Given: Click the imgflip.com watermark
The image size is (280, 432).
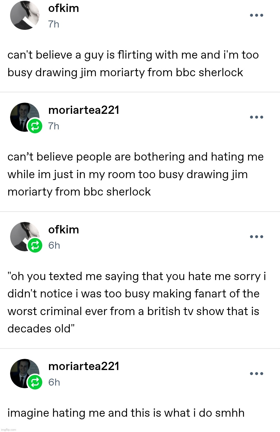Looking at the screenshot, I should tap(8, 430).
